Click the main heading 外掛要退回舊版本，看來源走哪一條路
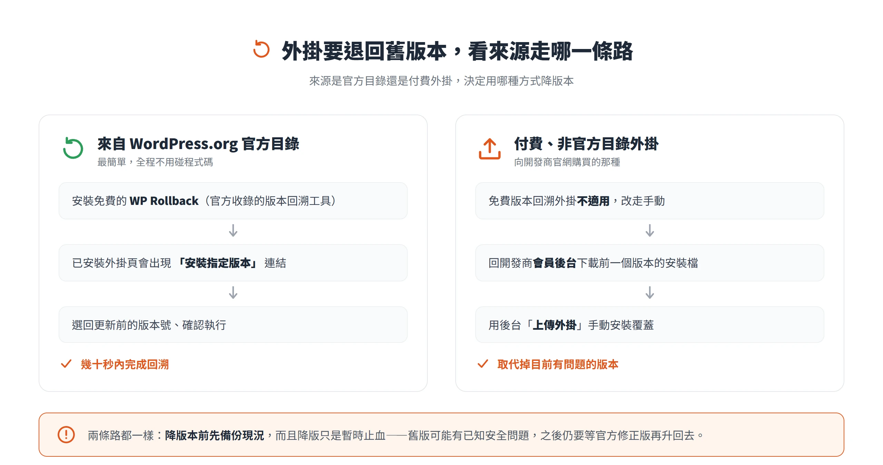This screenshot has height=465, width=883. (x=457, y=51)
